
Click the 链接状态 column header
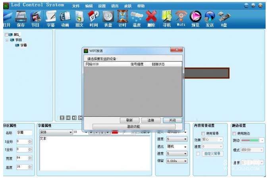[x=158, y=64]
